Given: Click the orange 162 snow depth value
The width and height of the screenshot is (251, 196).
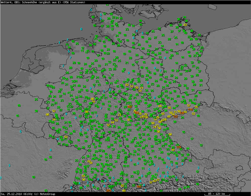Looking at the screenshot, I should [x=130, y=106].
